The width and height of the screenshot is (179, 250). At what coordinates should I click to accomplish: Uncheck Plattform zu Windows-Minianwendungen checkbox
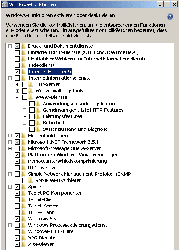[17, 155]
